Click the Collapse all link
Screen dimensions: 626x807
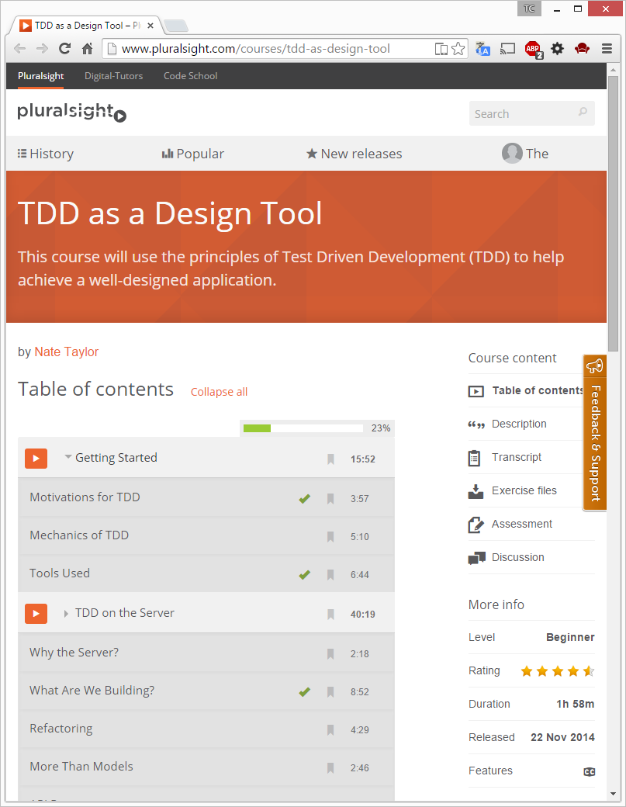[219, 392]
